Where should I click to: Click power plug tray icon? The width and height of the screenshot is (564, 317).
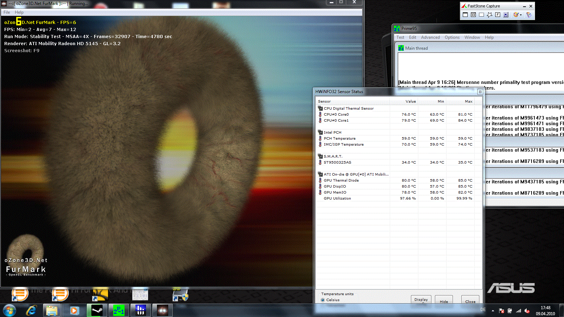click(510, 311)
